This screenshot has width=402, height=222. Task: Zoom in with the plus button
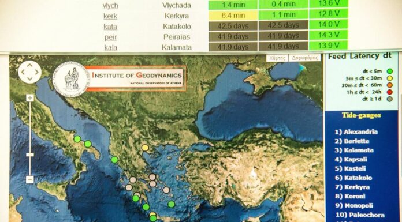click(30, 98)
